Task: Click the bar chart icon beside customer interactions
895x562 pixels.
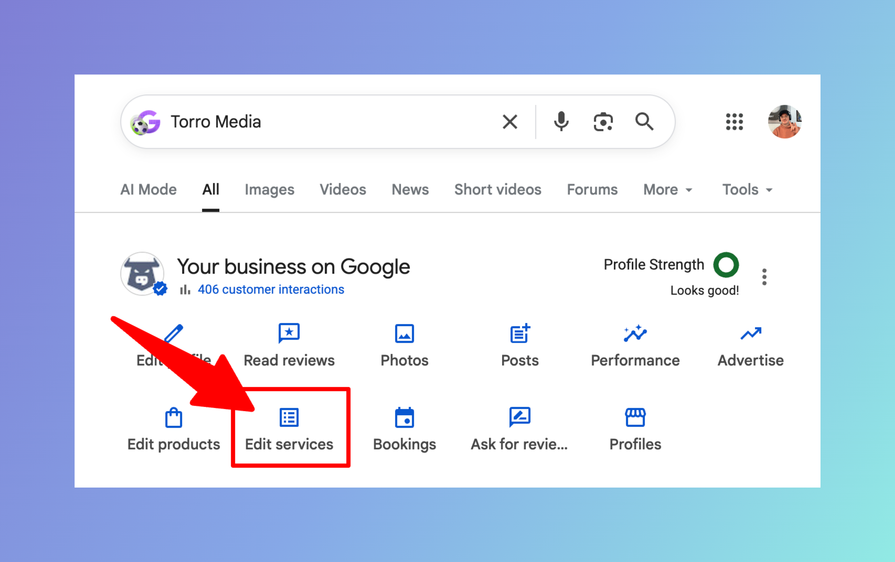Action: coord(185,289)
